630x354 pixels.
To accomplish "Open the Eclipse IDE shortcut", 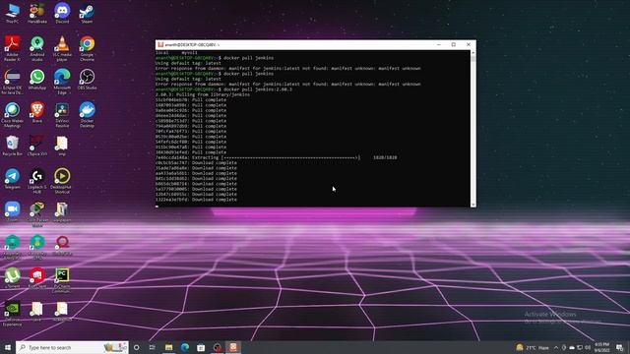I will tap(13, 82).
